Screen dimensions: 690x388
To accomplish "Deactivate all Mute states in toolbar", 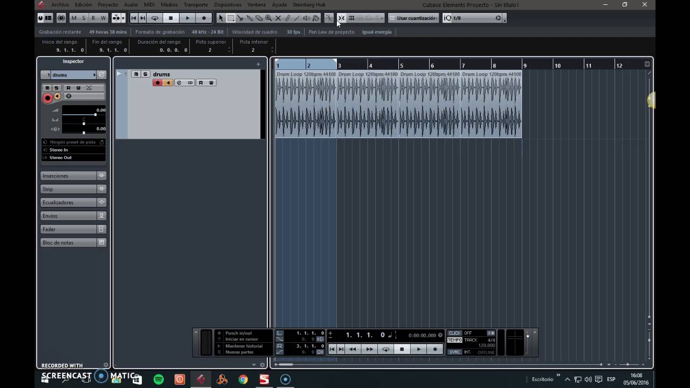I will pyautogui.click(x=74, y=18).
